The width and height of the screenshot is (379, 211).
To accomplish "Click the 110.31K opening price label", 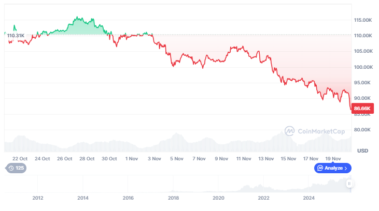I will [x=16, y=35].
